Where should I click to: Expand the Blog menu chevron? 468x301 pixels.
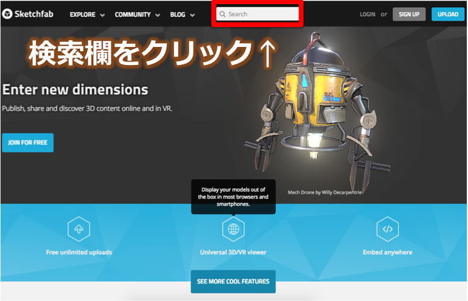click(192, 15)
